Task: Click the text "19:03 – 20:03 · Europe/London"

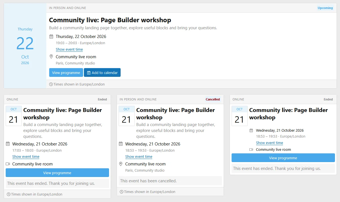Action: [80, 43]
